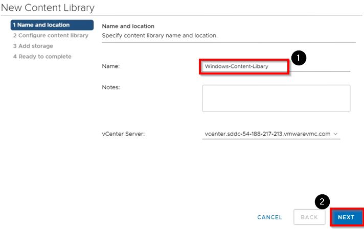
Task: Click the vCenter Server dropdown chevron arrow
Action: (335, 134)
